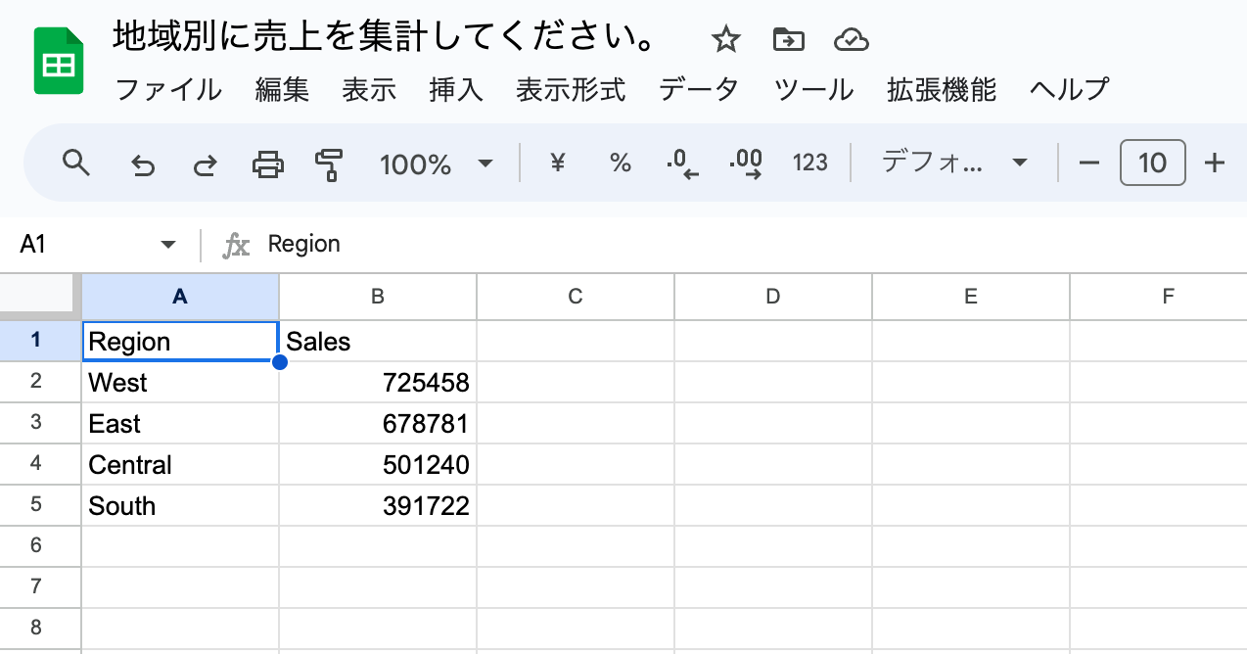Click the Google Sheets home logo
The image size is (1247, 654).
coord(59,62)
